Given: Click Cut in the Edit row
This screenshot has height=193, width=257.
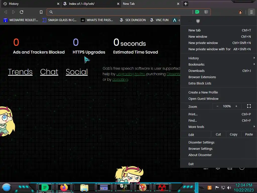Looking at the screenshot, I should (218, 134).
